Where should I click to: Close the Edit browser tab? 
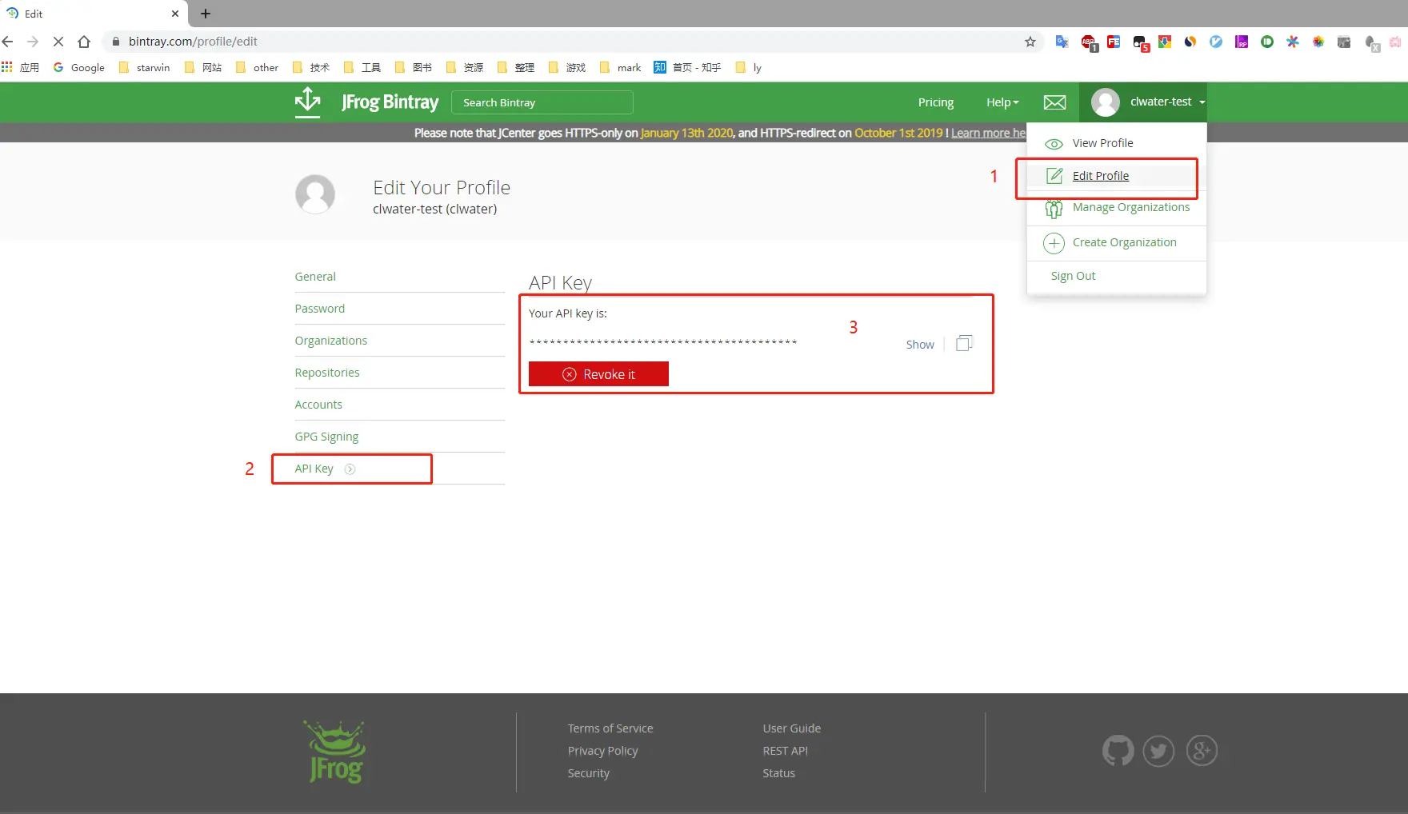175,14
